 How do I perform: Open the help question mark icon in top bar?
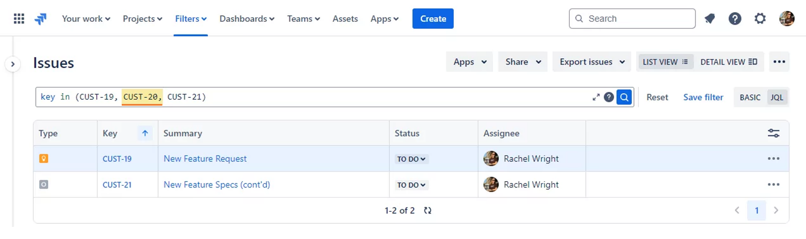(x=735, y=18)
